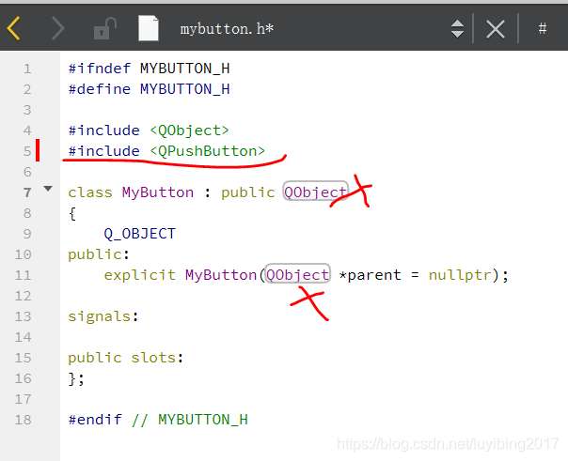Click the 'explicit' keyword
This screenshot has width=568, height=461.
click(140, 275)
